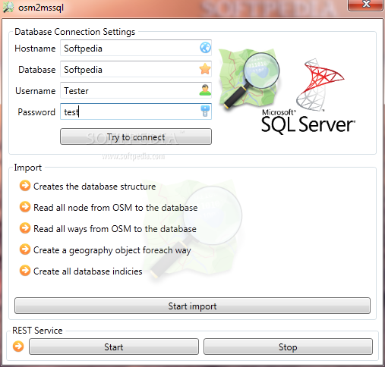Viewport: 385px width, 367px height.
Task: Click the orange arrow icon in REST Service
Action: click(18, 347)
